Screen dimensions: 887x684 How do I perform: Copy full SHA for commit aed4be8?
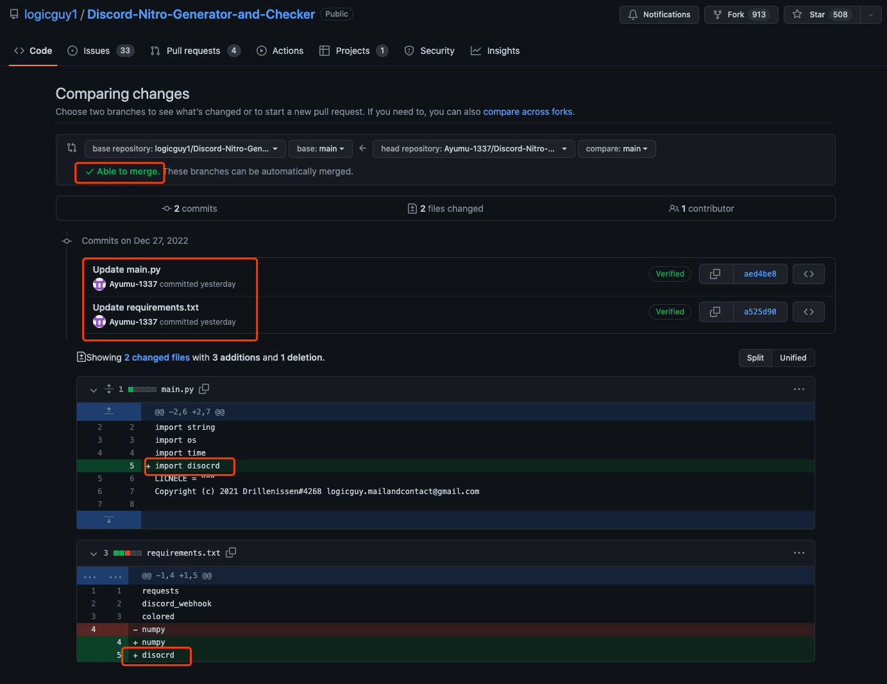[x=716, y=274]
